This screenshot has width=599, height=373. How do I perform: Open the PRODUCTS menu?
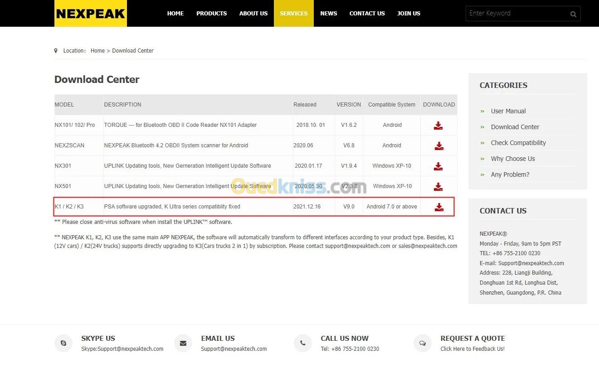[x=211, y=14]
